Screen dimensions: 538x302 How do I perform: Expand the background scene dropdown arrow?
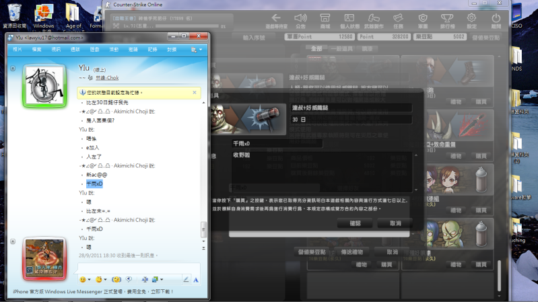click(162, 280)
